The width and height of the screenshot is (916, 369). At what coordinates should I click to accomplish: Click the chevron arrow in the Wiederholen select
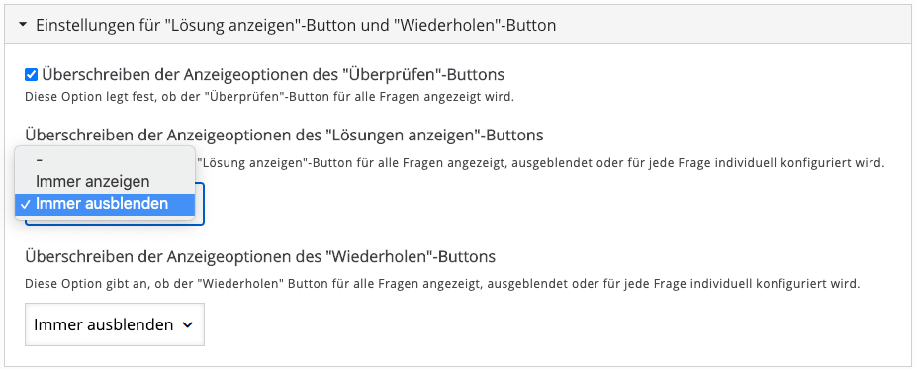[187, 325]
